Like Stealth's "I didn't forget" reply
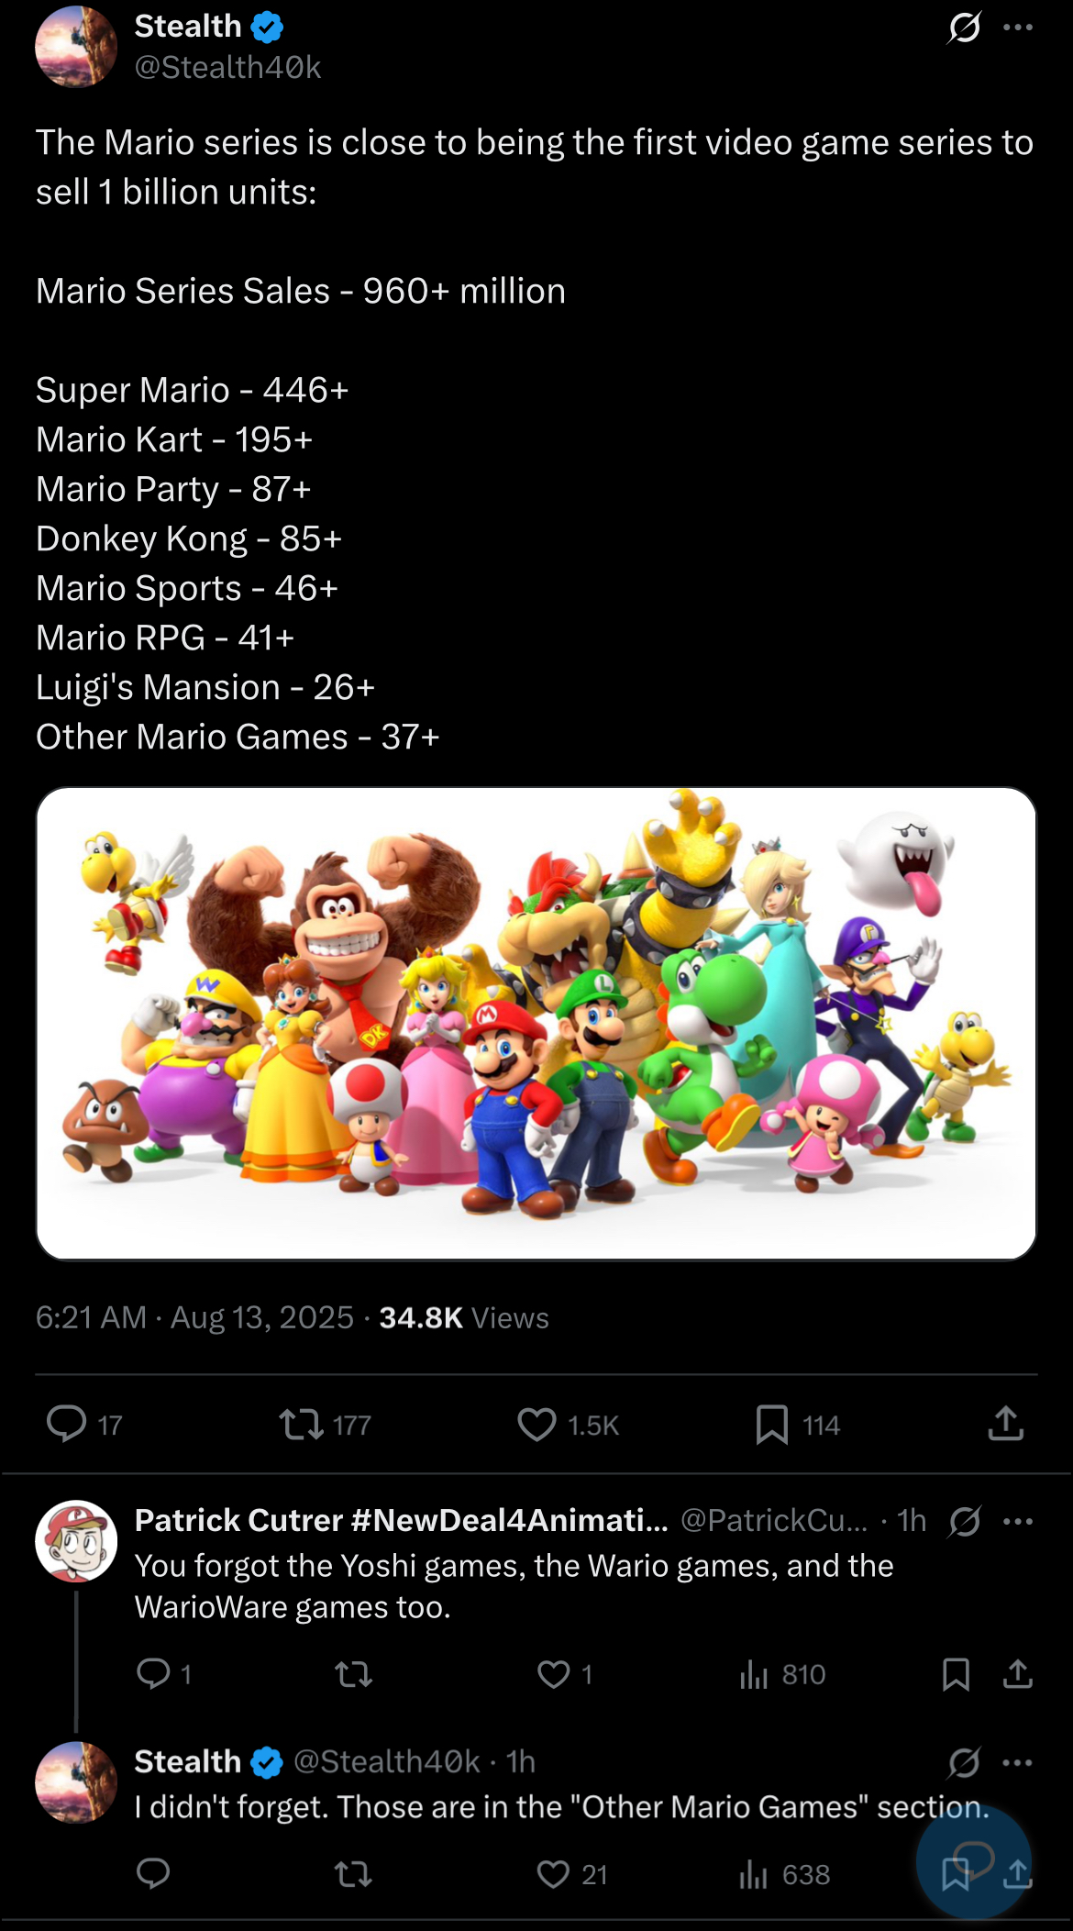Viewport: 1073px width, 1931px height. (572, 1874)
